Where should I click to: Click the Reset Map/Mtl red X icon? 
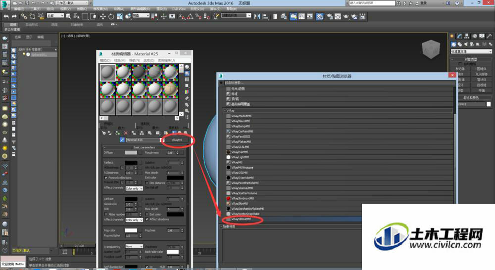(x=126, y=133)
